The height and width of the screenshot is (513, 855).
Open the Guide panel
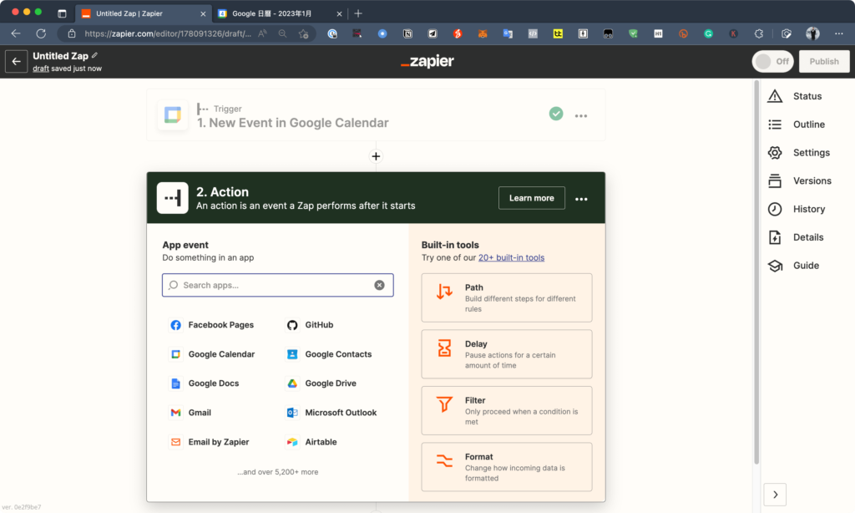793,266
